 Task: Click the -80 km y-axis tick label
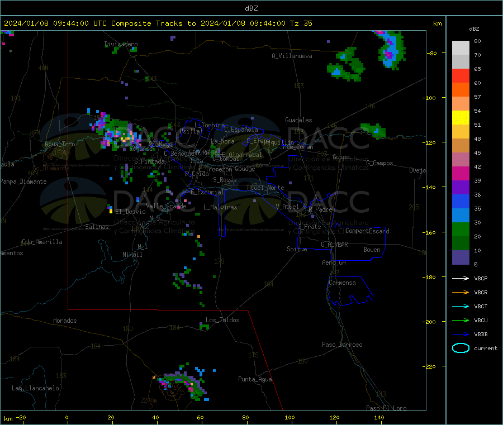tap(431, 53)
